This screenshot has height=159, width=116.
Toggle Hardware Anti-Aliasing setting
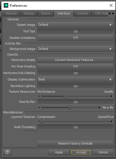pyautogui.click(x=76, y=73)
